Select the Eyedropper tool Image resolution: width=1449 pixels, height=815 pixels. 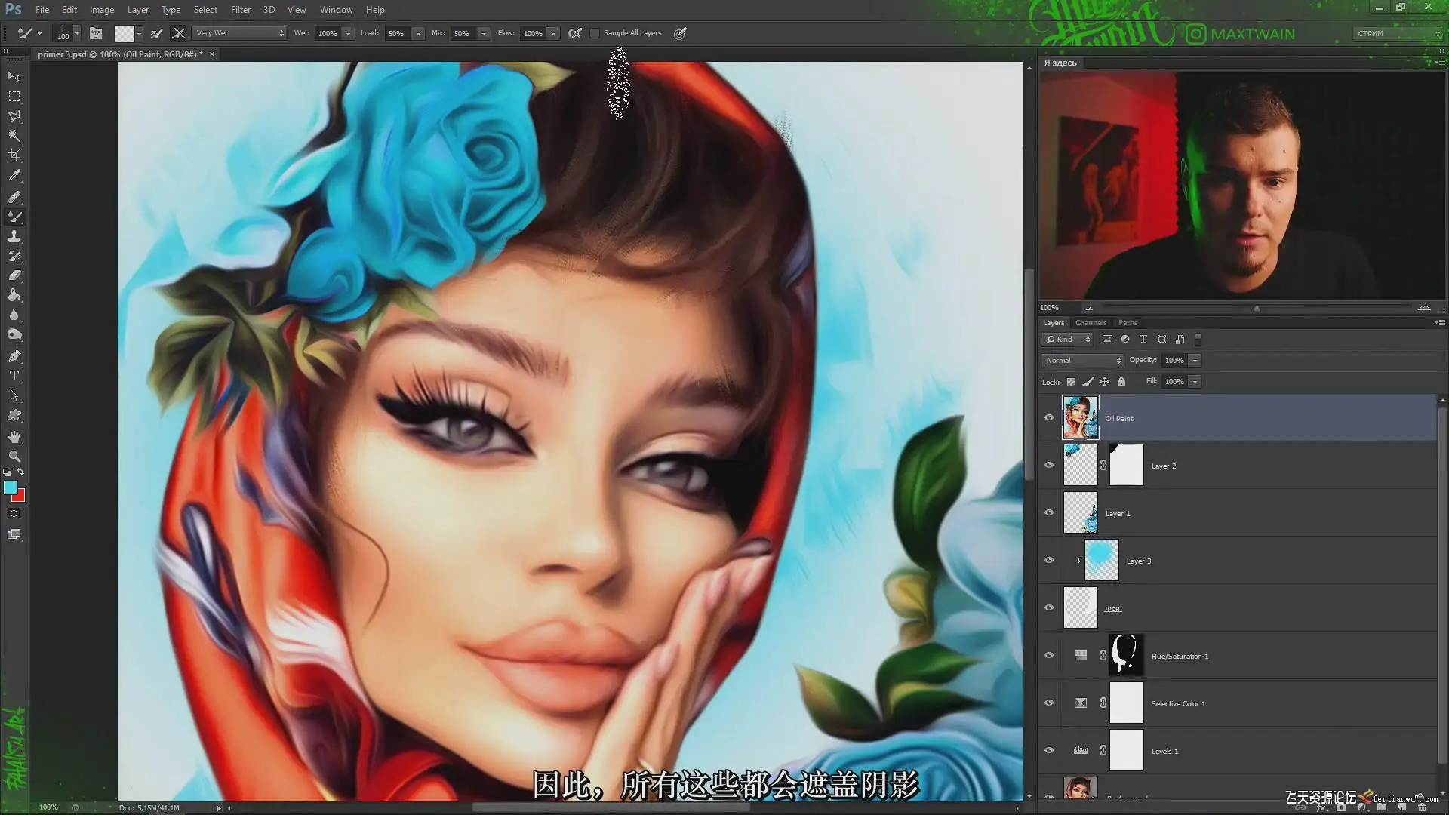tap(14, 175)
